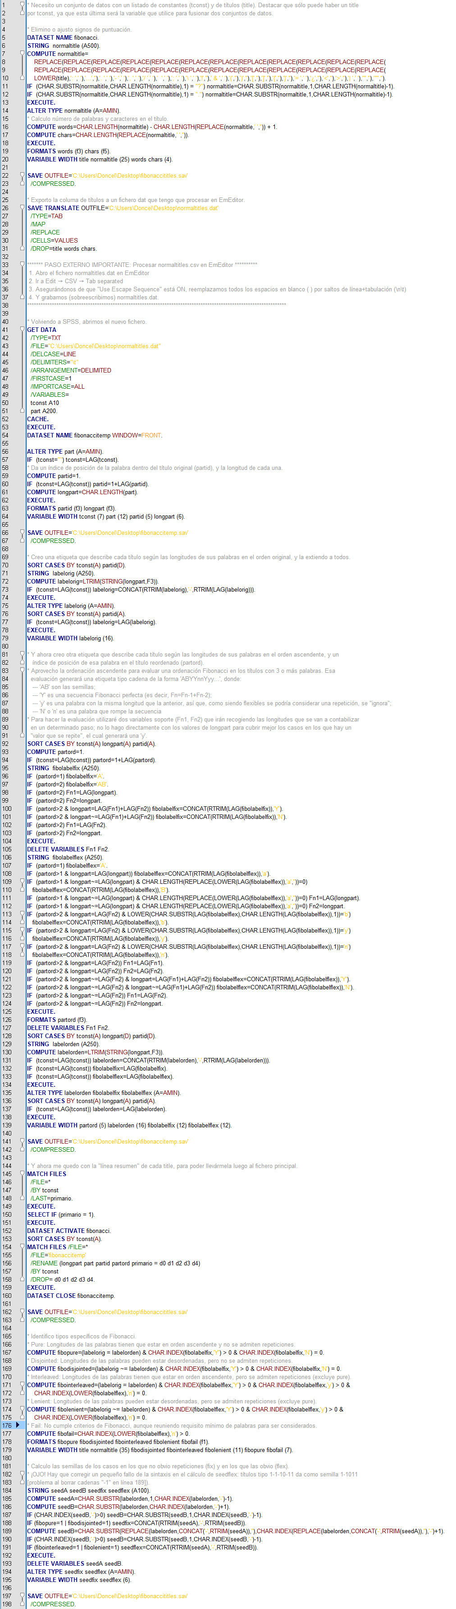Collapse the PASO EXTERNO IMPORTANTE comment block
The image size is (456, 1609).
[23, 265]
